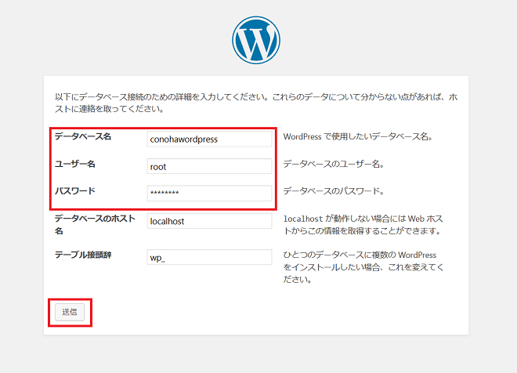Click the データベース名 label

[x=83, y=136]
